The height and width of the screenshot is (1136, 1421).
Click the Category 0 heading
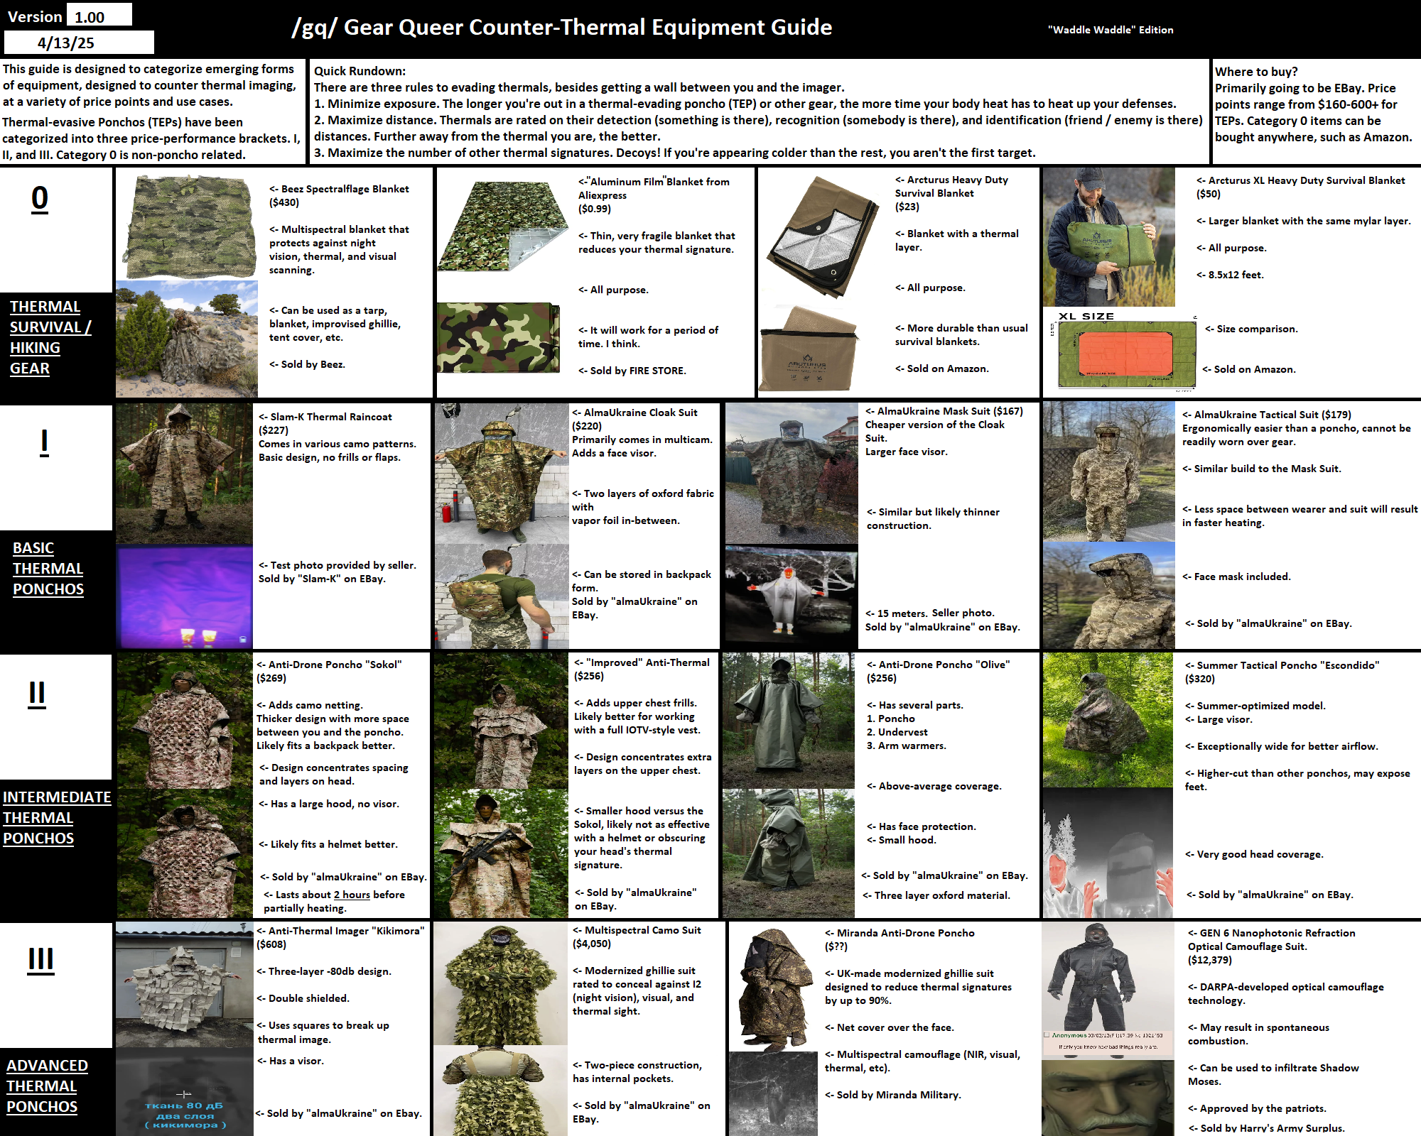click(x=40, y=198)
